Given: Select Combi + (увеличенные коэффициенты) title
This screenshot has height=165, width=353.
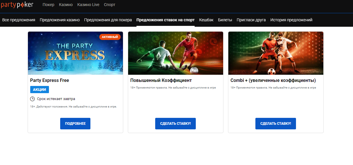Looking at the screenshot, I should (273, 80).
